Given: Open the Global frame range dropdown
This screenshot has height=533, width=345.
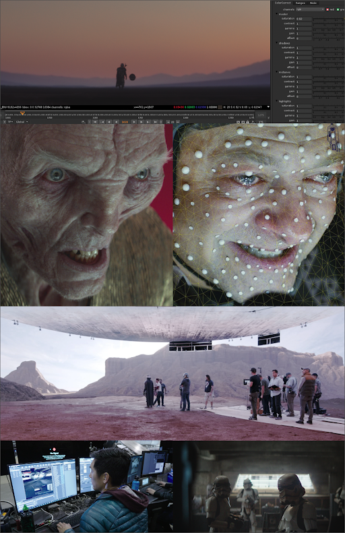Looking at the screenshot, I should pyautogui.click(x=22, y=122).
